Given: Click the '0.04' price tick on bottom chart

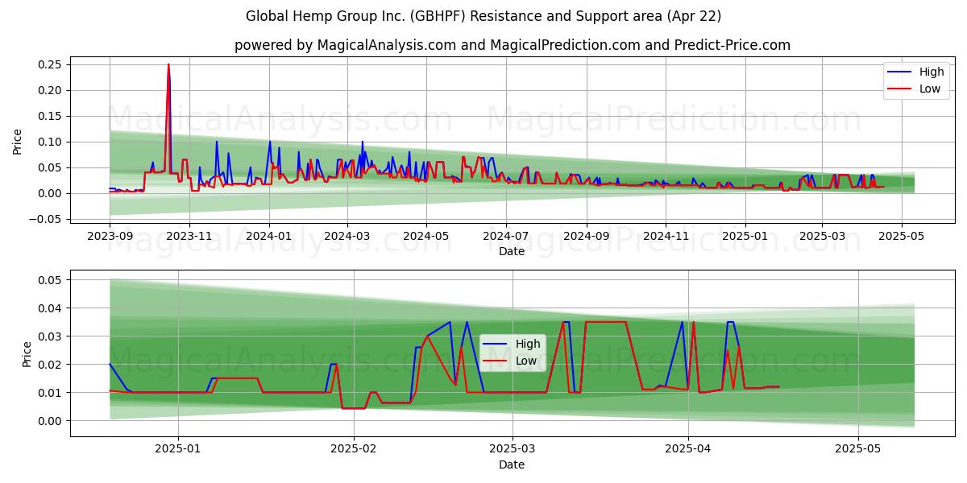Looking at the screenshot, I should (51, 308).
